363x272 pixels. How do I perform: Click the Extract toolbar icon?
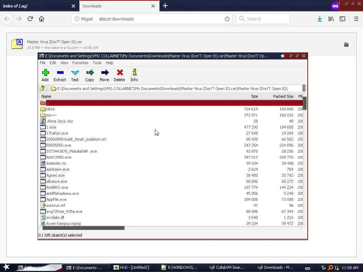[60, 73]
